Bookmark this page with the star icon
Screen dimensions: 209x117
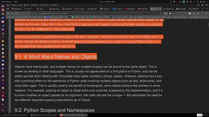pyautogui.click(x=173, y=13)
